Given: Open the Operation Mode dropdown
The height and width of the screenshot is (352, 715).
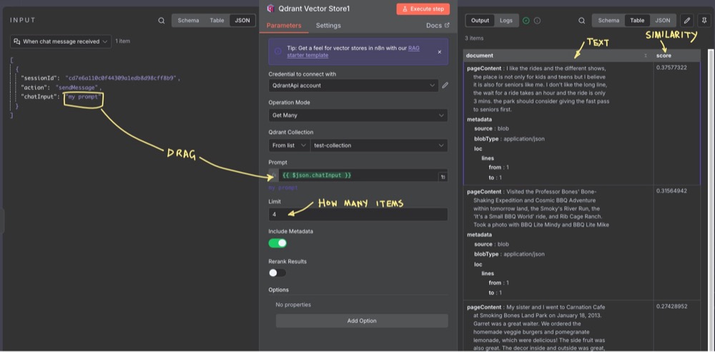Looking at the screenshot, I should (x=358, y=115).
